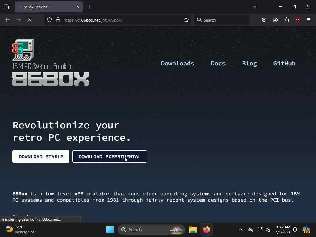Click the Download Stable button
316x237 pixels.
[41, 156]
